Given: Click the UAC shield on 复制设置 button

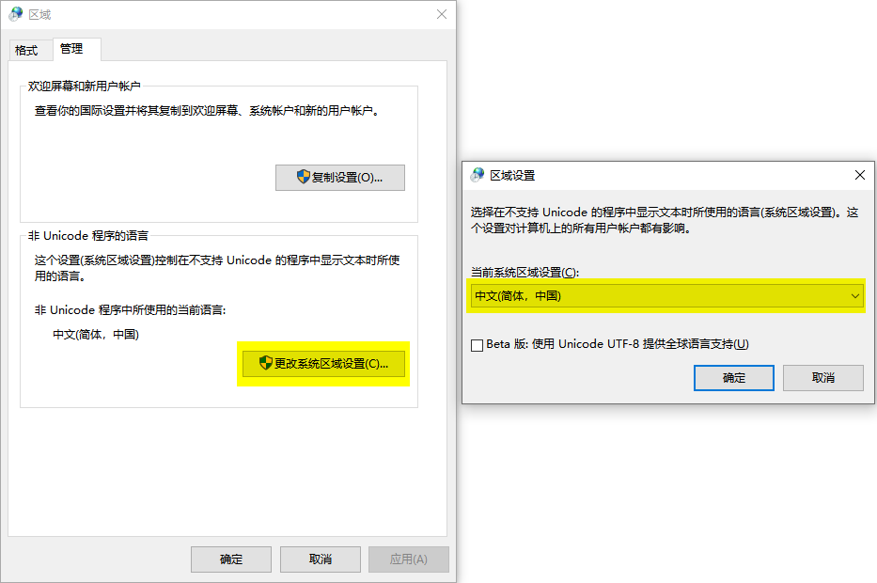Looking at the screenshot, I should [303, 177].
